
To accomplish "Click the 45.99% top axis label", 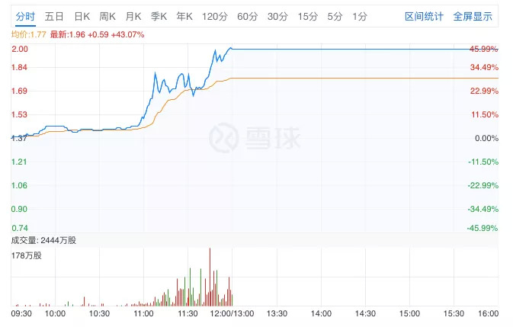I will [483, 49].
